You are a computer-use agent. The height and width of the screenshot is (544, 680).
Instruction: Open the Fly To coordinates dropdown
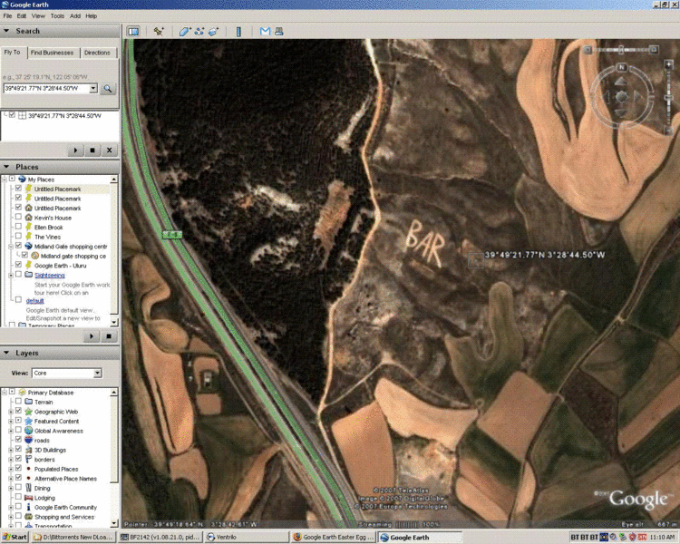pyautogui.click(x=93, y=89)
